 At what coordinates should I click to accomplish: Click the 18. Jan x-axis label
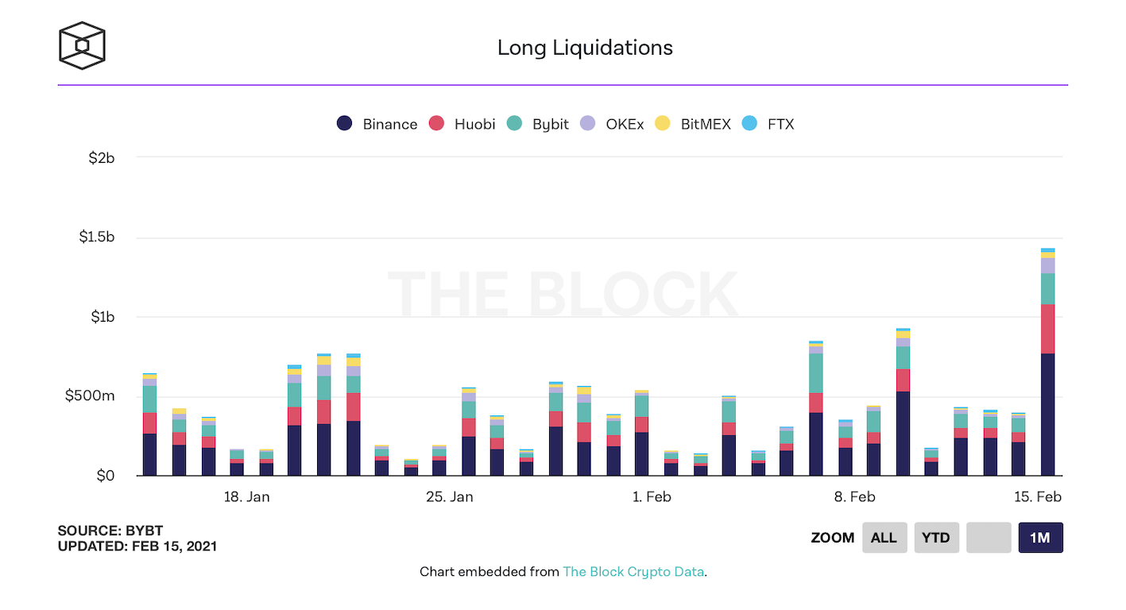[x=246, y=497]
